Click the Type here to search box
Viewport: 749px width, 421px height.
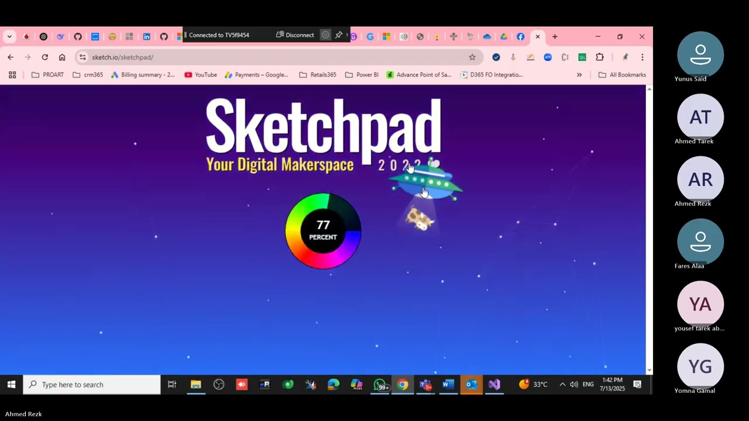pyautogui.click(x=92, y=384)
